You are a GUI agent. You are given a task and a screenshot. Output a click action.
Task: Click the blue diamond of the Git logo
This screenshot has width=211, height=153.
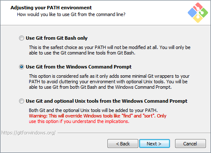pos(192,13)
